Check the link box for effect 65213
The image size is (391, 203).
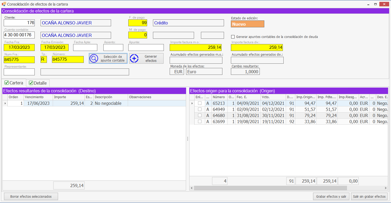200,103
